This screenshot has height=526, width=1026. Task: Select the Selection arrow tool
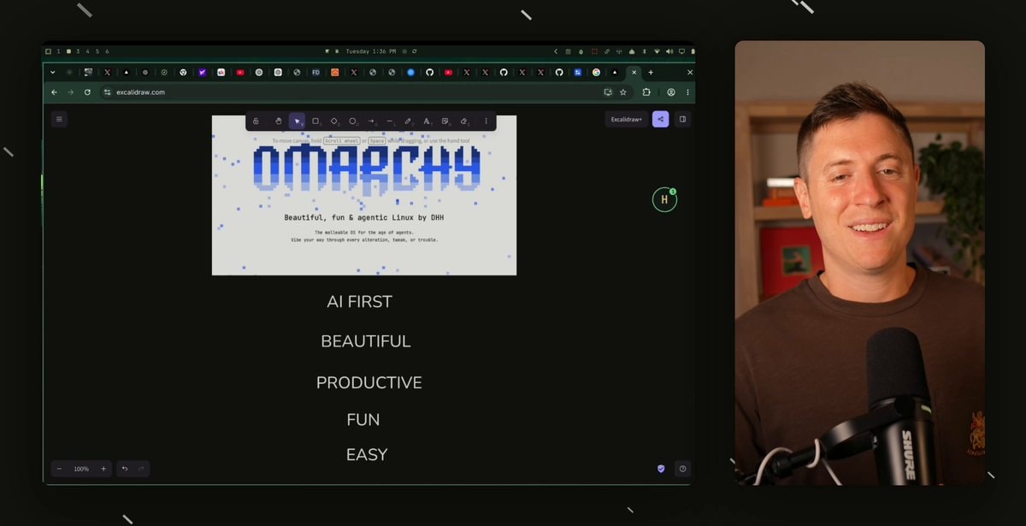click(x=297, y=121)
